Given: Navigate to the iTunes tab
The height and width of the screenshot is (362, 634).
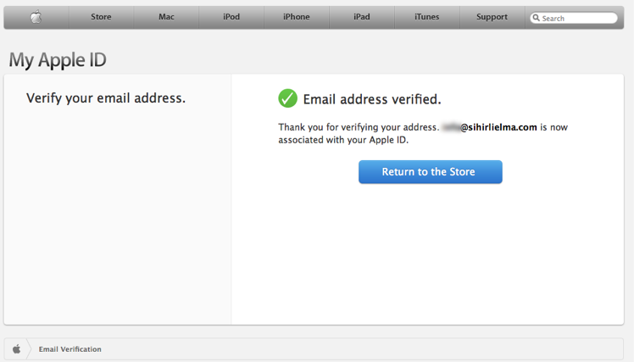Looking at the screenshot, I should pos(426,17).
